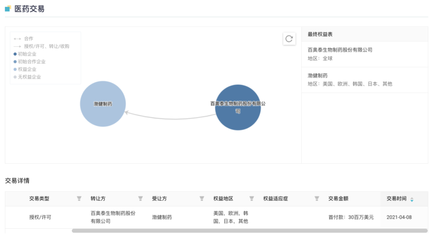Toggle 权益企业 legend entry
This screenshot has height=238, width=431.
click(x=25, y=69)
